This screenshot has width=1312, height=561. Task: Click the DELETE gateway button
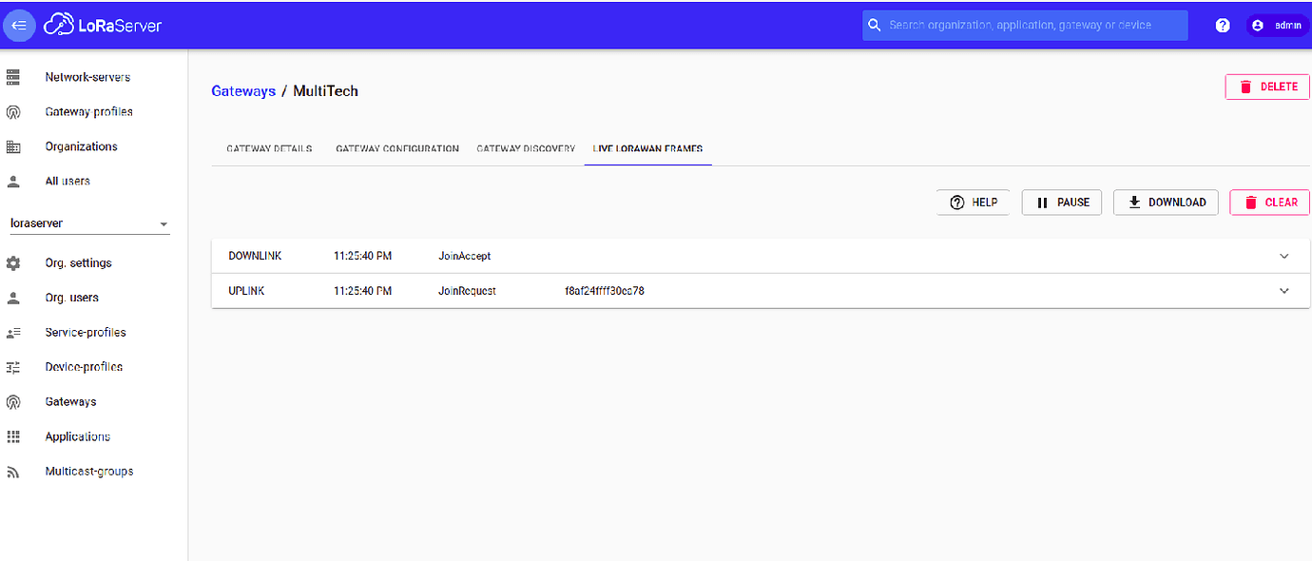[x=1267, y=87]
